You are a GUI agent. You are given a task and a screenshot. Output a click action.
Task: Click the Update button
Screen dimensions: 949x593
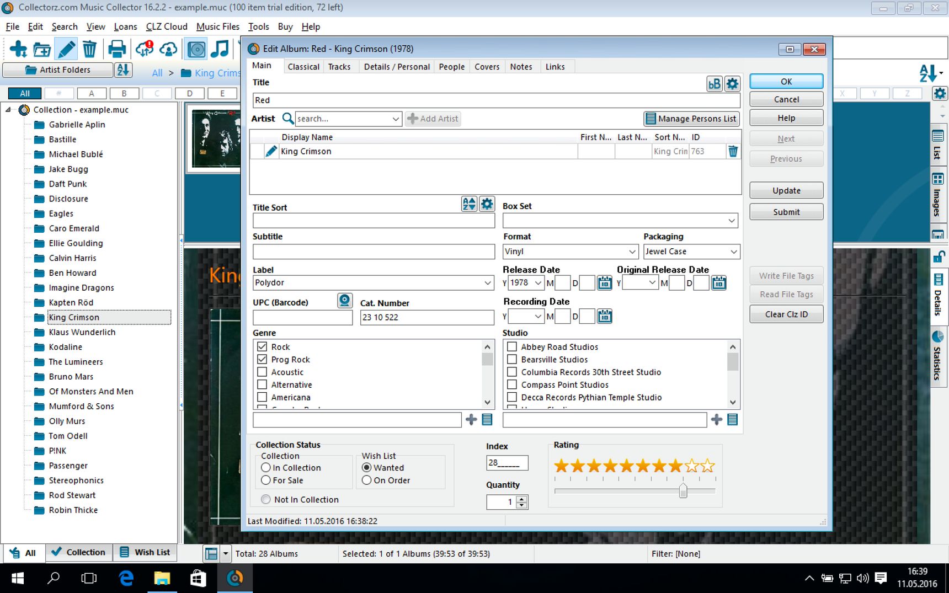click(x=786, y=190)
